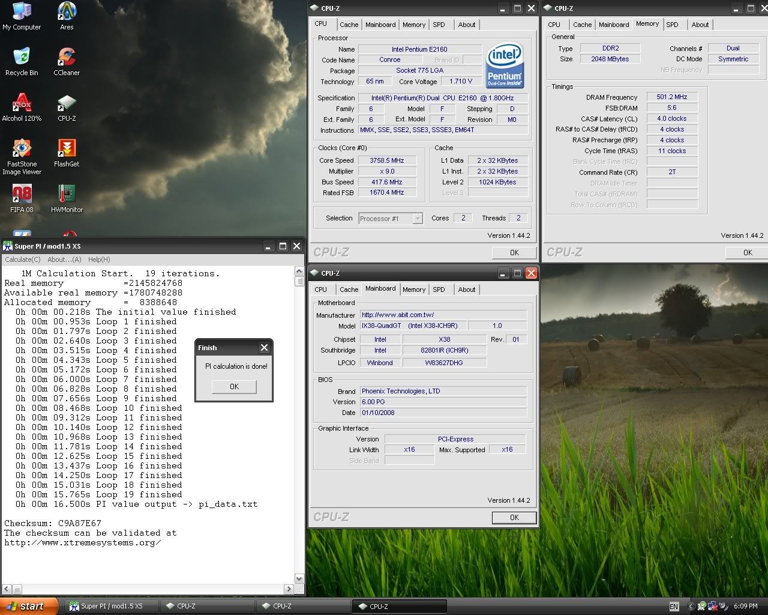
Task: Select the Cache tab in top-left CPU-Z window
Action: 349,25
